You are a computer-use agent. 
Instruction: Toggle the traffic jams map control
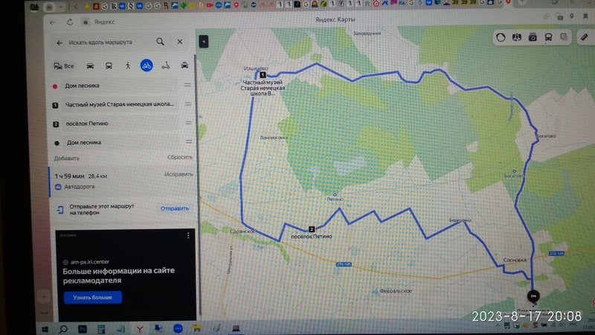(x=501, y=36)
